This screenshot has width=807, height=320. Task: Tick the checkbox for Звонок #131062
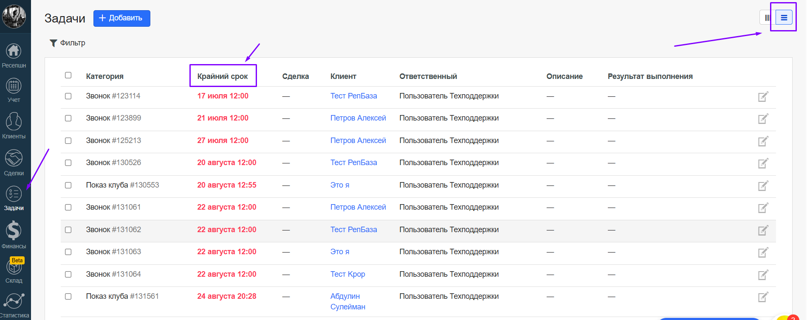(x=68, y=230)
